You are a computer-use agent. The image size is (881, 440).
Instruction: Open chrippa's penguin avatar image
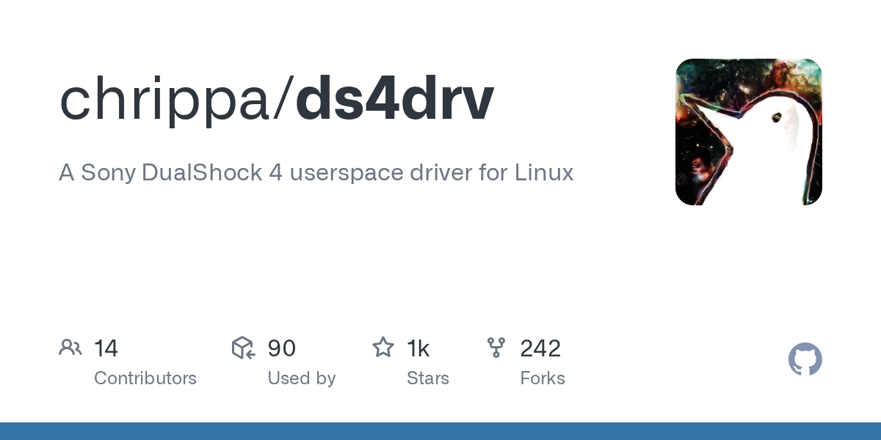(748, 132)
